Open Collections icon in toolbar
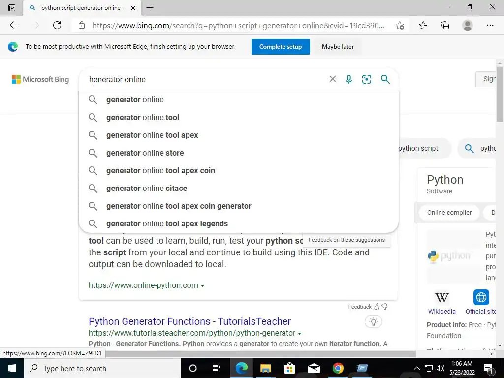This screenshot has width=504, height=378. coord(445,25)
